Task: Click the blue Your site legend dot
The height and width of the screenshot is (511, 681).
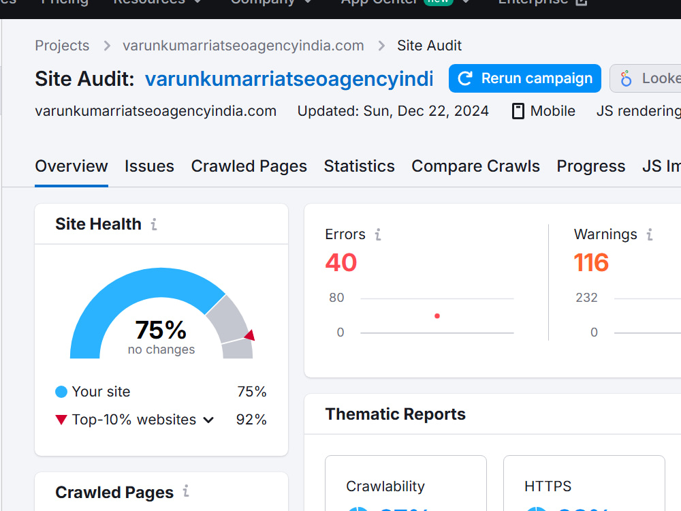Action: coord(61,392)
